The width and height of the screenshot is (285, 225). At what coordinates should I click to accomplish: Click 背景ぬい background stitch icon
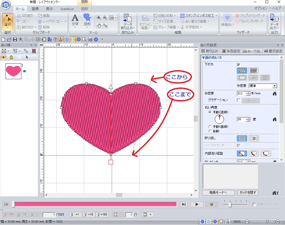tap(227, 20)
